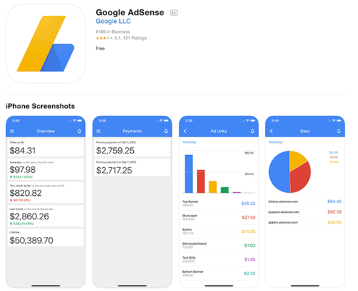The image size is (358, 291).
Task: Click the red down arrow next to $67.09
Action: click(x=11, y=200)
